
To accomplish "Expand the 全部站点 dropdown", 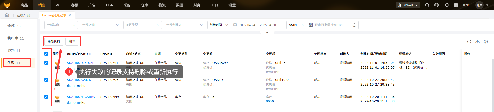I will click(61, 25).
